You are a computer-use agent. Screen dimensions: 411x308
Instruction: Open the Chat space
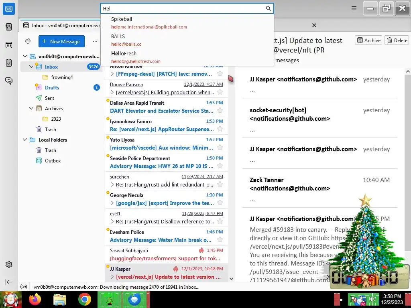(x=9, y=81)
